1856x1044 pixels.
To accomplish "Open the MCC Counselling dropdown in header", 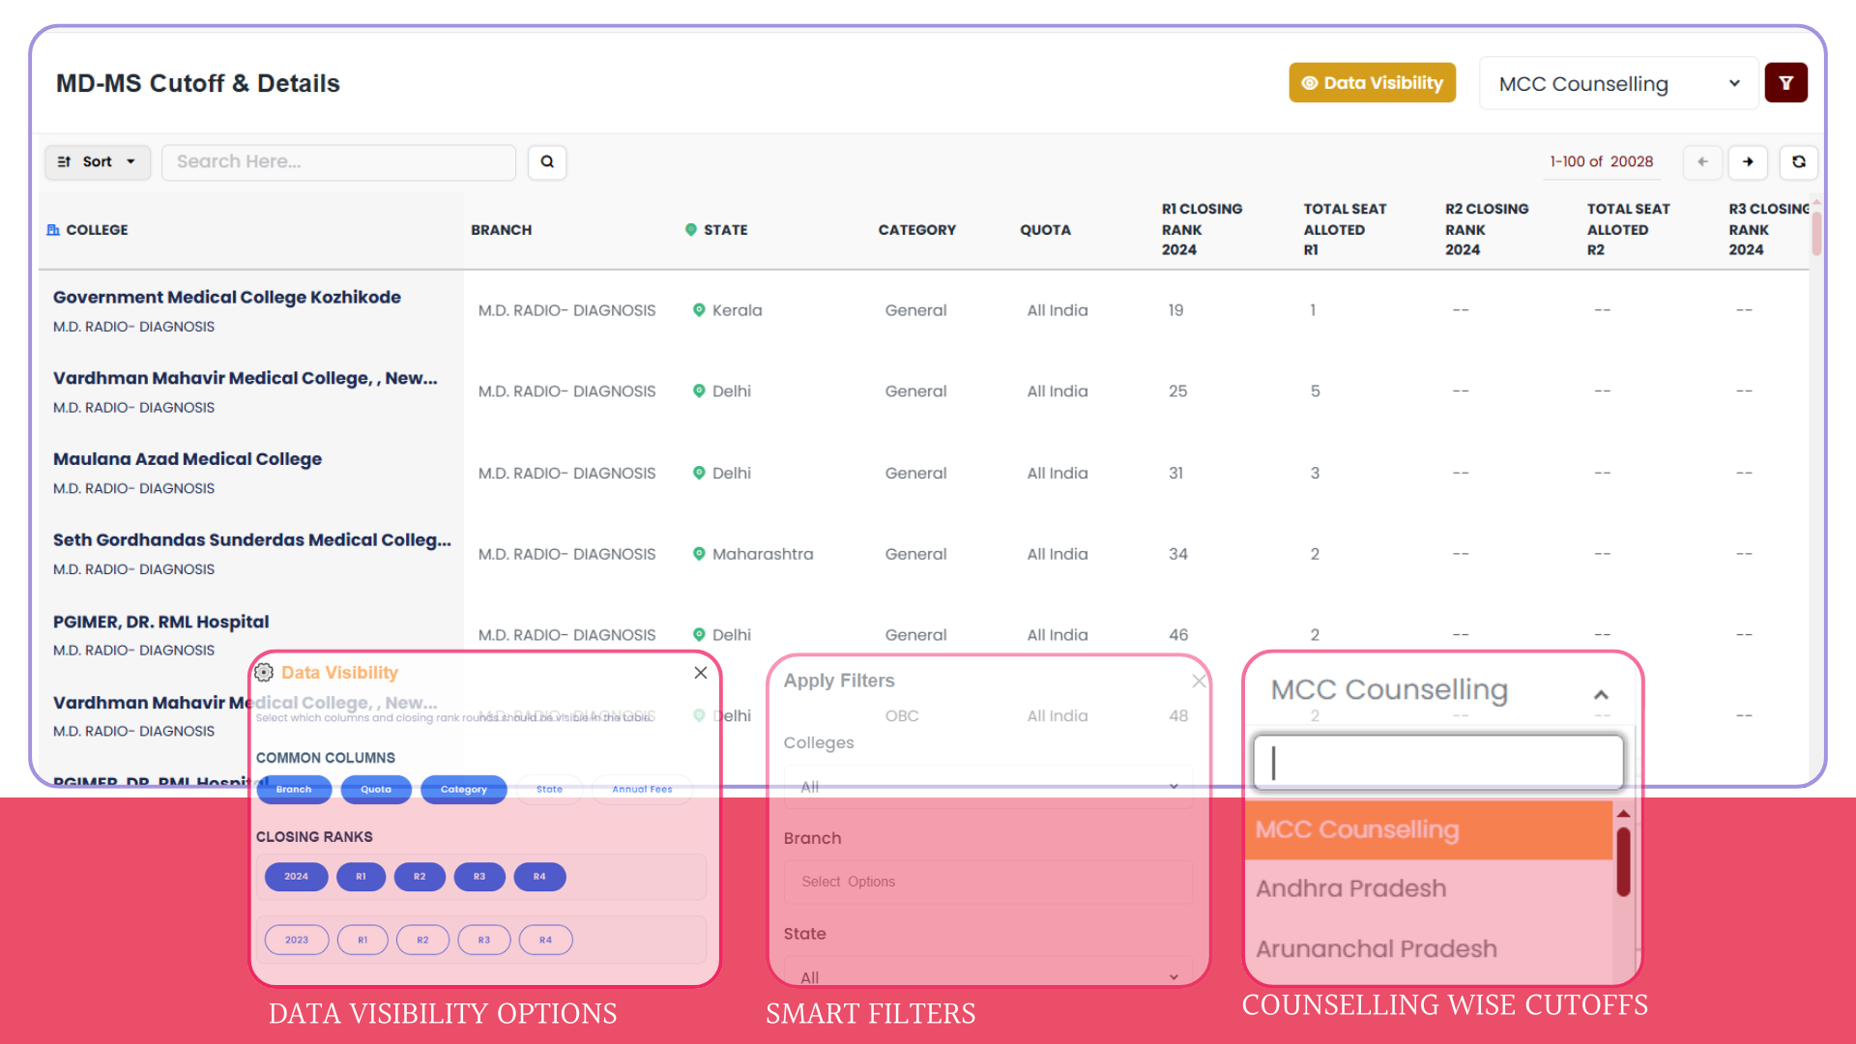I will point(1618,84).
